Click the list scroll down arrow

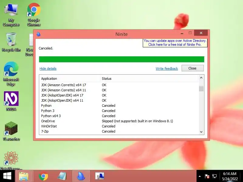point(201,132)
